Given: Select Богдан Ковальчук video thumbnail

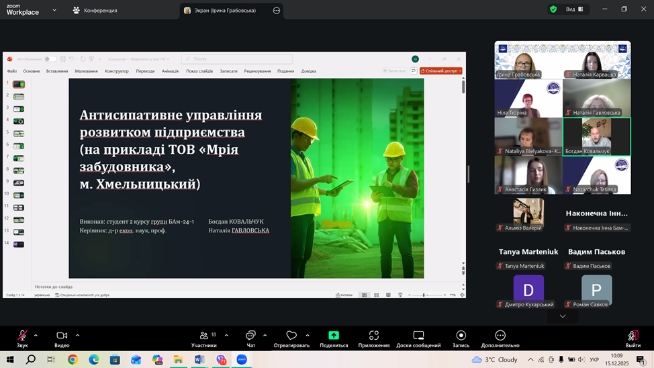Looking at the screenshot, I should point(596,136).
